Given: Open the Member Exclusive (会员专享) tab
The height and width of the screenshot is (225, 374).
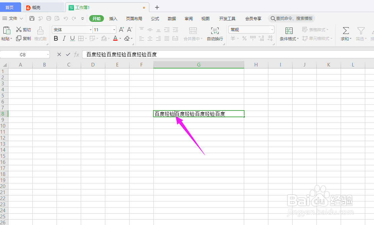Looking at the screenshot, I should tap(253, 18).
